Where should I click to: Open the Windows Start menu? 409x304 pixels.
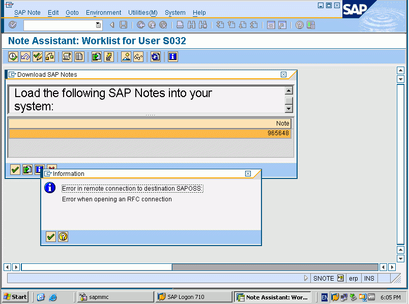[x=15, y=297]
